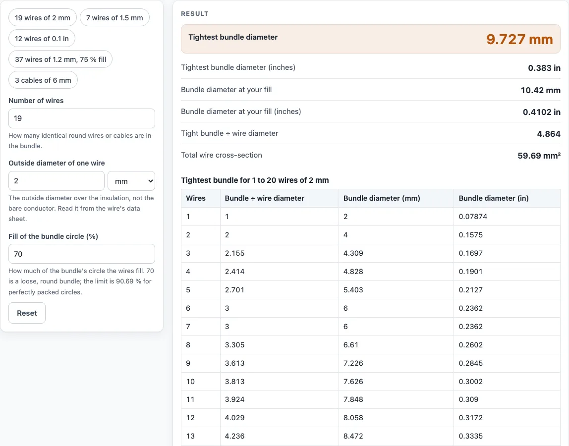The height and width of the screenshot is (446, 569).
Task: Click the 0.309 inch cell
Action: click(x=507, y=399)
